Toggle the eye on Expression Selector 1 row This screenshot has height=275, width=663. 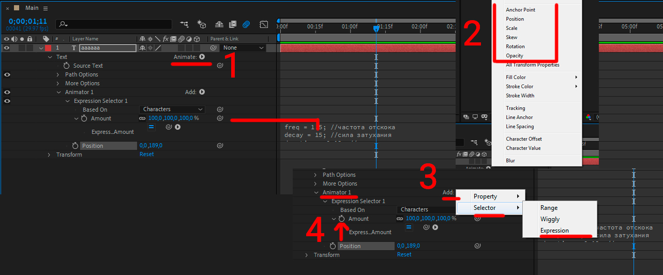point(7,101)
